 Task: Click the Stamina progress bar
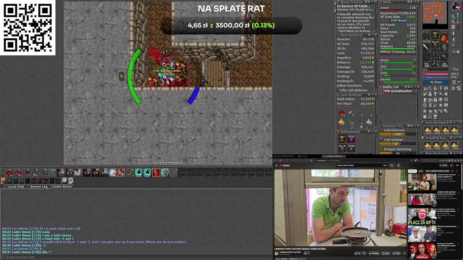tap(397, 49)
